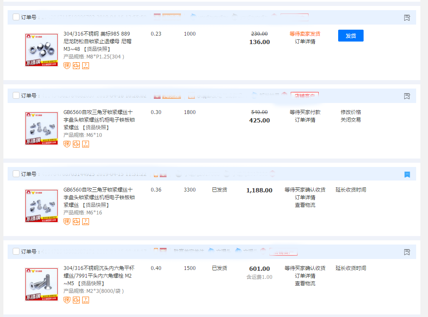Click the memo flag icon on the 136.00 order
This screenshot has width=428, height=317.
407,18
